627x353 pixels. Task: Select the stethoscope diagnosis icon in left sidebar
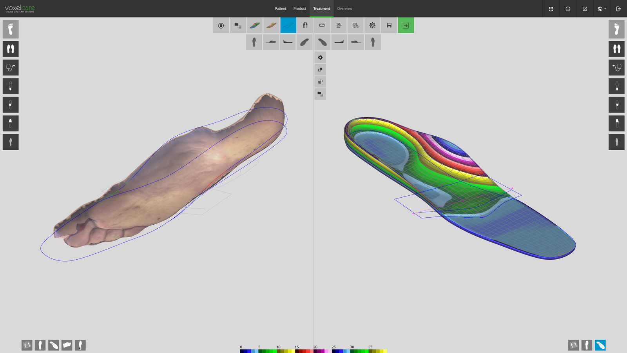[x=10, y=67]
